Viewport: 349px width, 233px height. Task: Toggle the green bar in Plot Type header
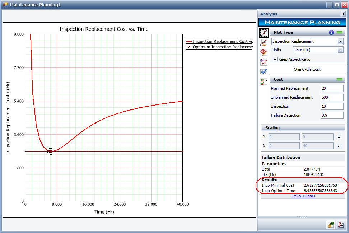pyautogui.click(x=339, y=32)
